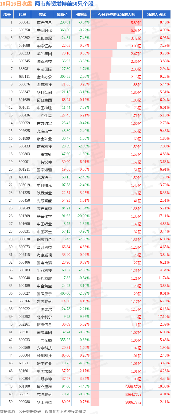Click stock name 舒泰神

46,379
